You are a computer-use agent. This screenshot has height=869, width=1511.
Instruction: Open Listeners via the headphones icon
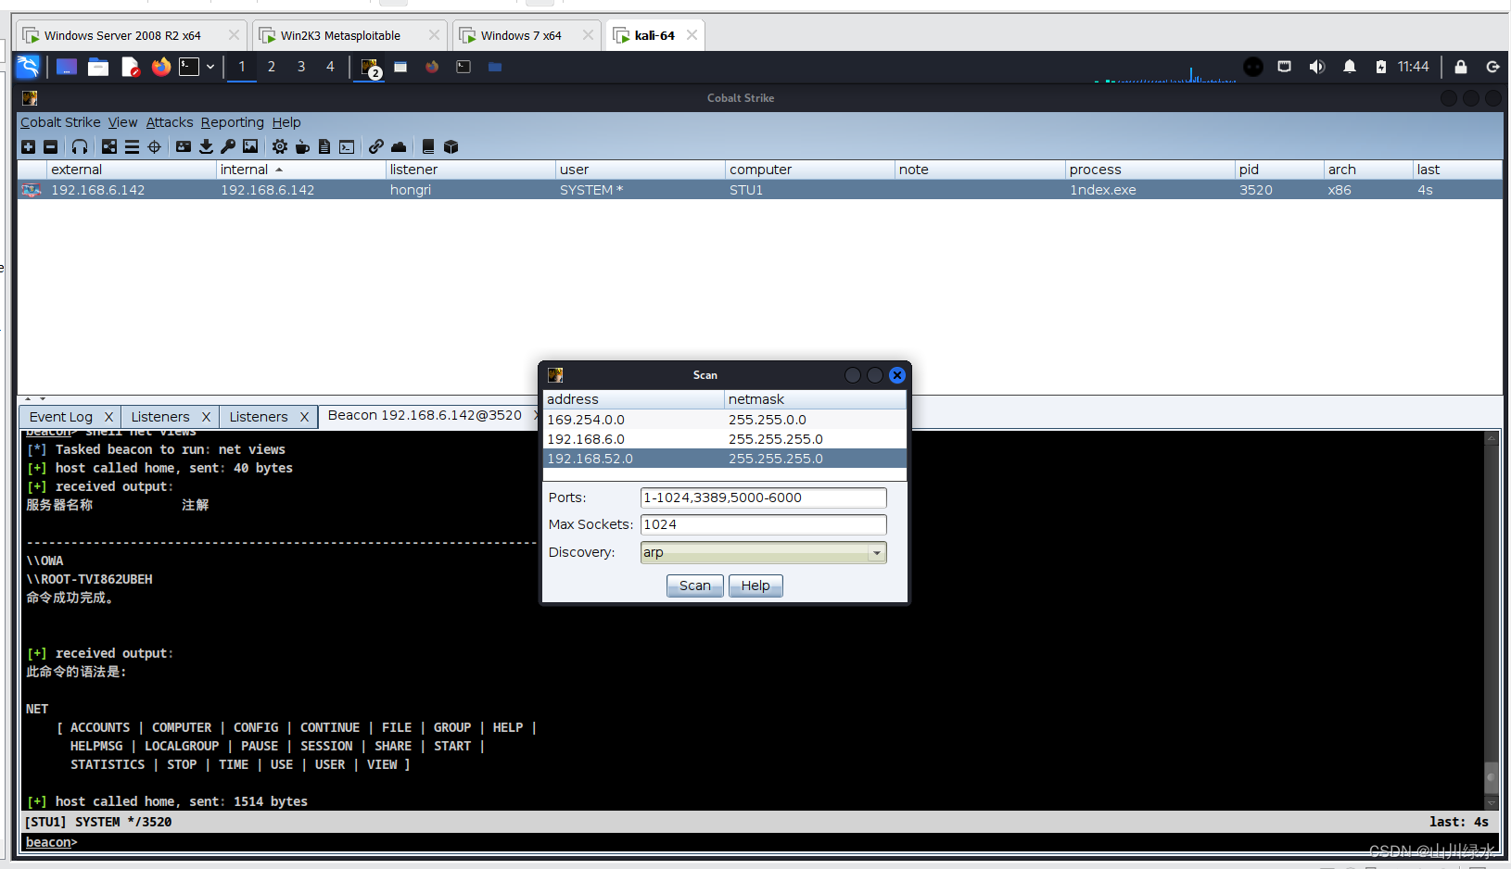click(x=80, y=146)
